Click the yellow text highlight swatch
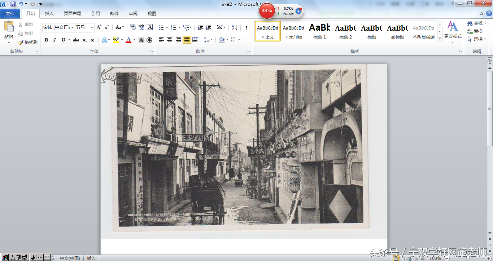The width and height of the screenshot is (493, 261). coord(115,40)
